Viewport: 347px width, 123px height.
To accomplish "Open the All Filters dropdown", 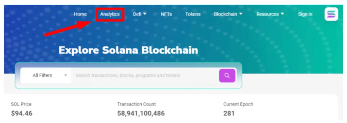I will [46, 75].
